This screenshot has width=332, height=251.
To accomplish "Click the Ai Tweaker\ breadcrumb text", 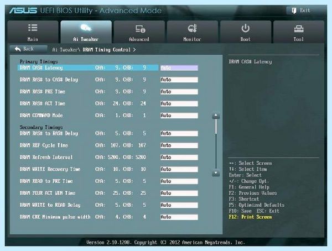I will click(x=66, y=50).
